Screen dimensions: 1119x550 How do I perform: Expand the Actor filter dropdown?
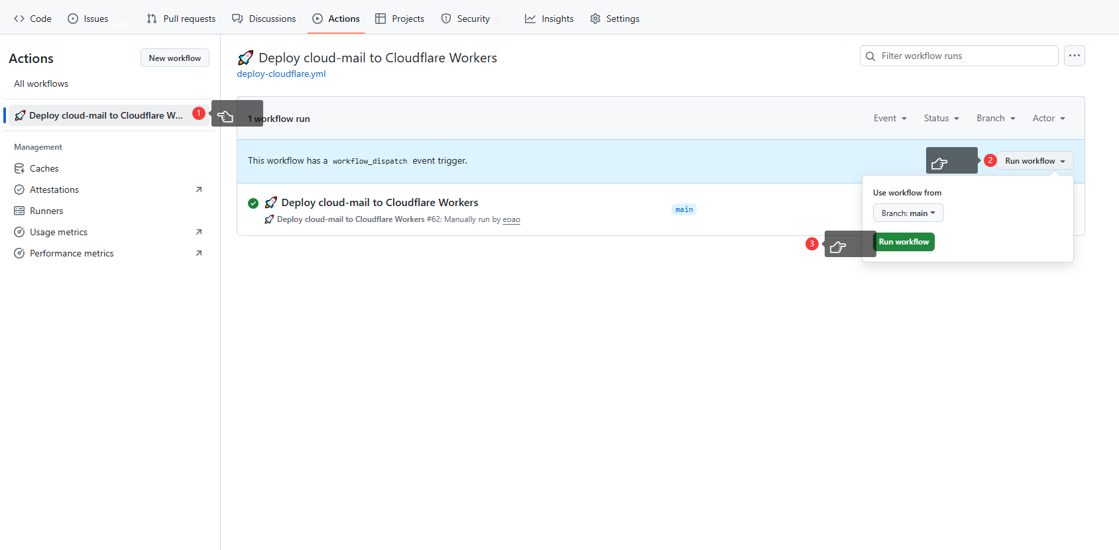[x=1048, y=118]
